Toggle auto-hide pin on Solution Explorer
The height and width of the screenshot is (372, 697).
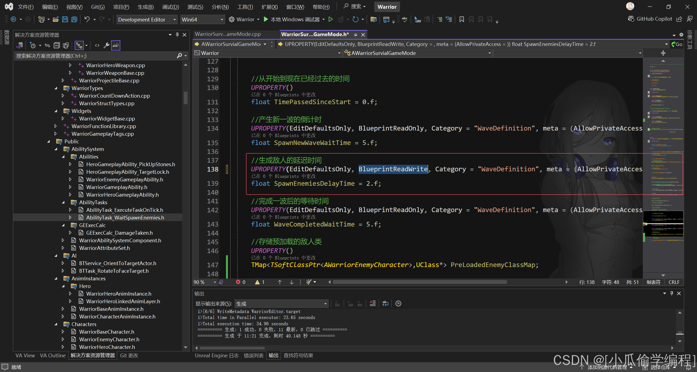click(177, 35)
